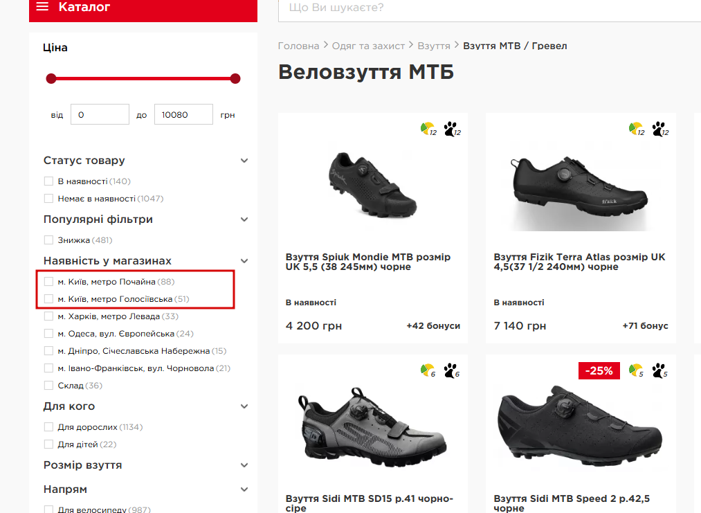701x513 pixels.
Task: Click green-yellow badge on Spiuk Mondie card
Action: (x=427, y=129)
